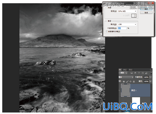This screenshot has height=114, width=156.
Task: Click the OK button in Fill dialog
Action: pos(146,9)
